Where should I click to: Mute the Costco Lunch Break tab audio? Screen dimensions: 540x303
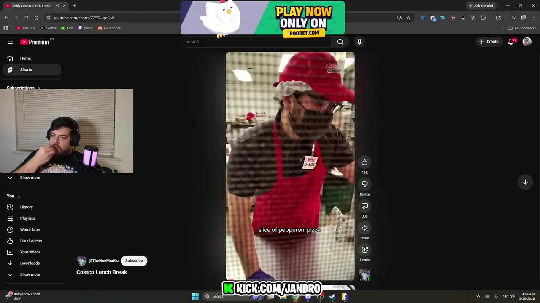[x=57, y=6]
